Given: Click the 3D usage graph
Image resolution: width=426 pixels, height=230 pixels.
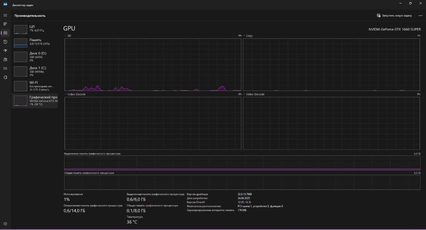Looking at the screenshot, I should pos(153,65).
